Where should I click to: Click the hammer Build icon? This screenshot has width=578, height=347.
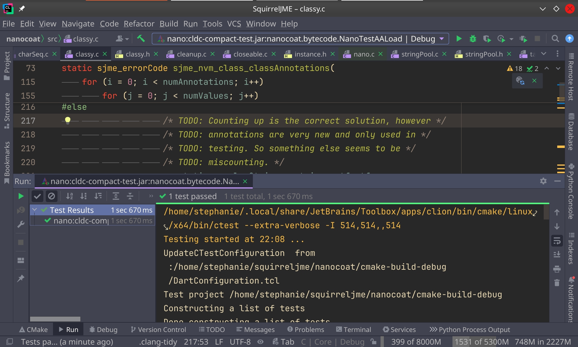pyautogui.click(x=141, y=39)
